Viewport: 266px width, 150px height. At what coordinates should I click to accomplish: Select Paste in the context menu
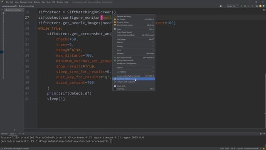134,29
